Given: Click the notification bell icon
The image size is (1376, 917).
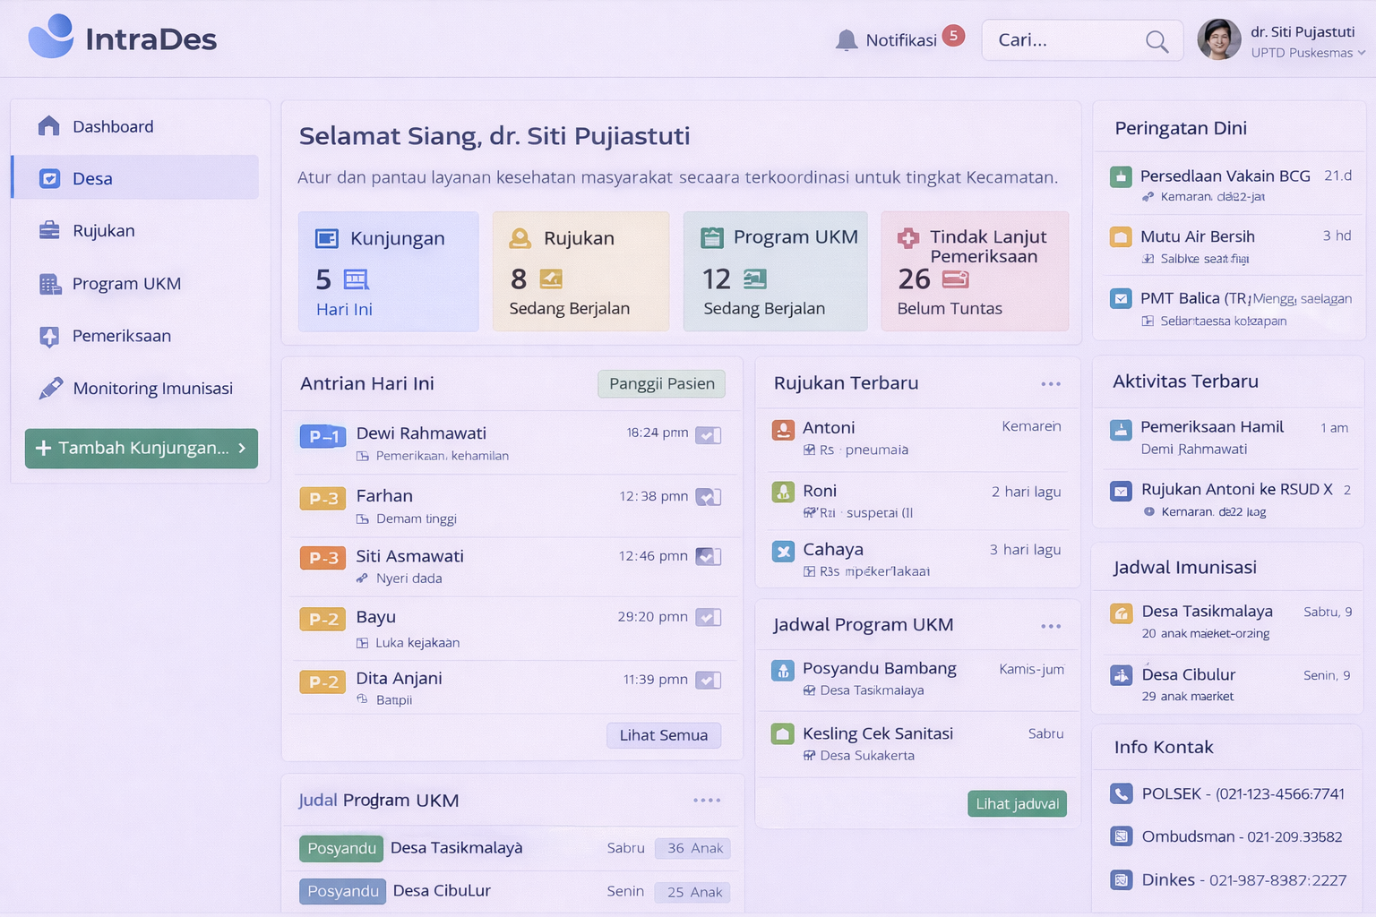Looking at the screenshot, I should click(x=846, y=40).
